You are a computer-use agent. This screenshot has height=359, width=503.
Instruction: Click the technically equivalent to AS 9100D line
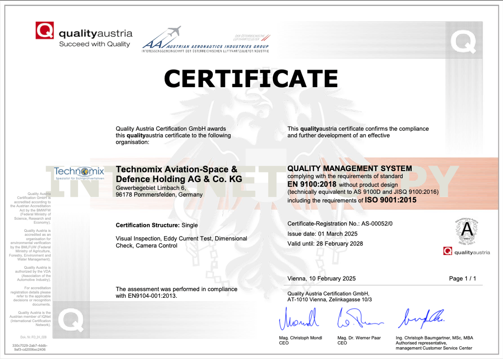(363, 192)
